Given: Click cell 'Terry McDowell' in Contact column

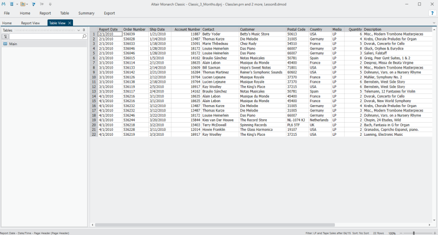Looking at the screenshot, I should [220, 125].
